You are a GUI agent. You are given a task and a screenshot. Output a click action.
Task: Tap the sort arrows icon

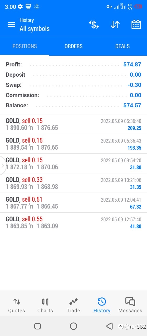tap(115, 25)
